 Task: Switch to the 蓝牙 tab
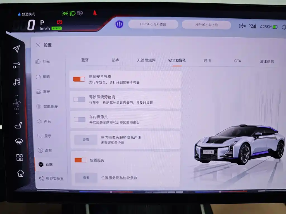tap(85, 60)
